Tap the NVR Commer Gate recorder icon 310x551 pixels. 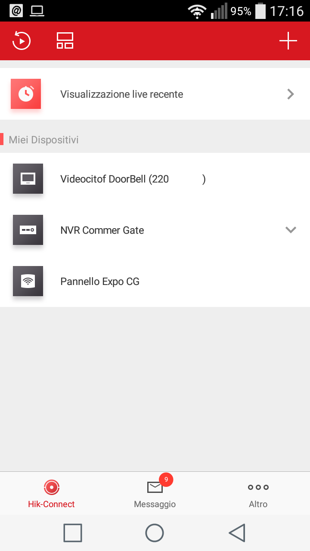click(28, 230)
